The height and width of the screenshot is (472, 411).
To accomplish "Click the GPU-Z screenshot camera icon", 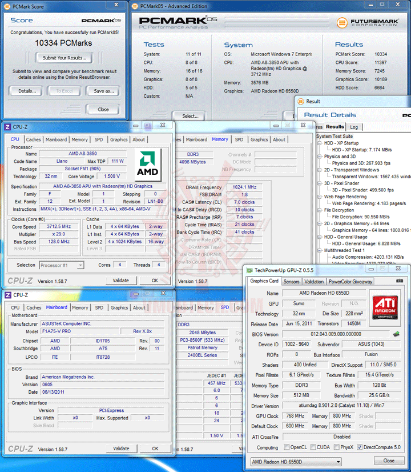I will coord(399,281).
